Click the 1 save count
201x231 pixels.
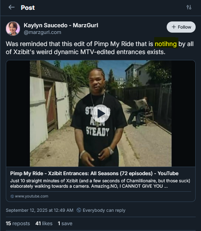click(65, 223)
